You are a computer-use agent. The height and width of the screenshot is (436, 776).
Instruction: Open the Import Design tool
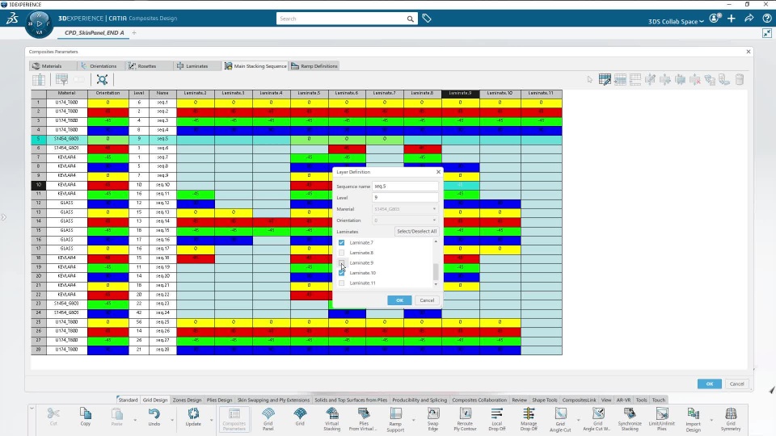tap(693, 419)
